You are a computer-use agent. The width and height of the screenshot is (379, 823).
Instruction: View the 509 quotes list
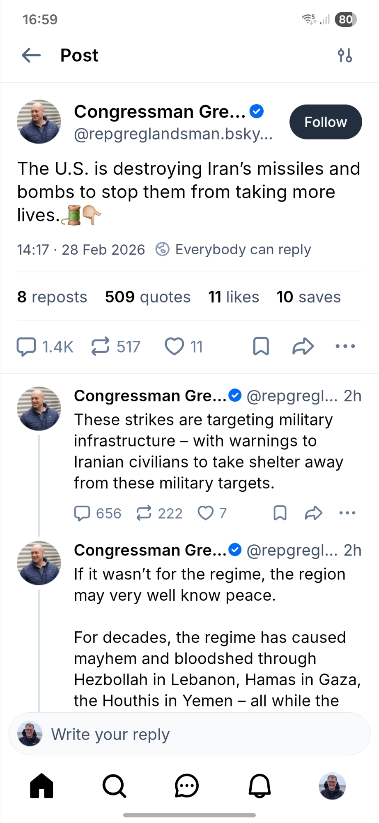point(147,297)
